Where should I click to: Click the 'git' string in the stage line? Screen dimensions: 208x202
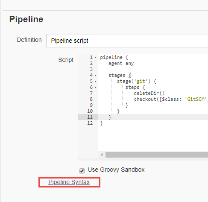point(141,81)
